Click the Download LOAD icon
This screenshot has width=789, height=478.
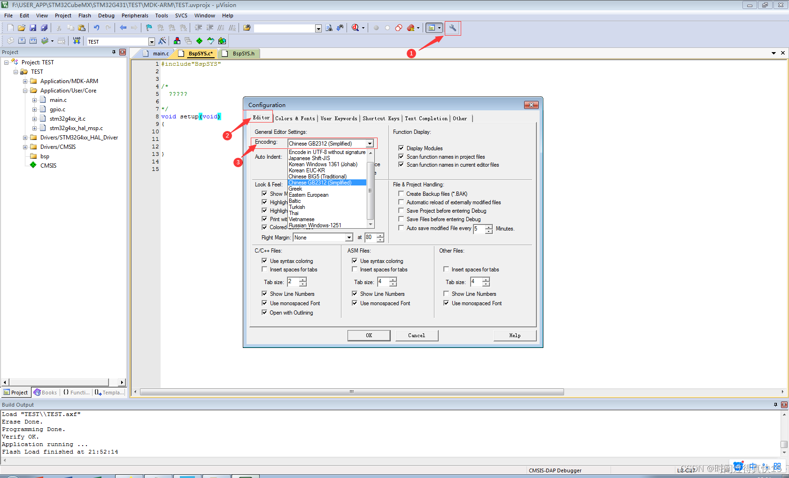tap(77, 41)
